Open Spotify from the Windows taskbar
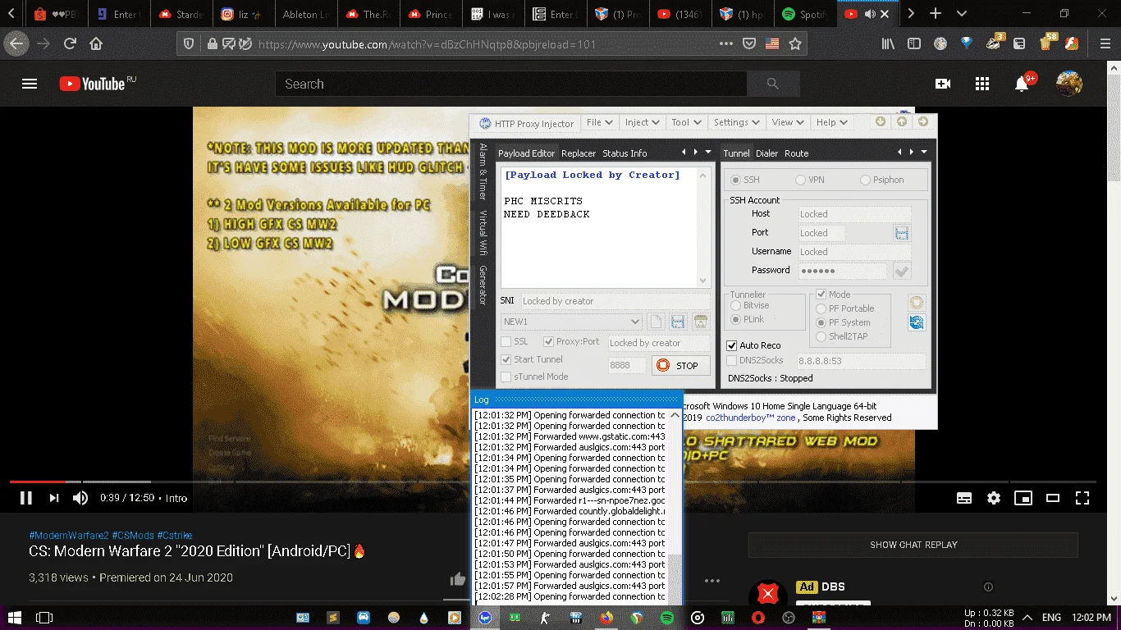 pos(666,618)
